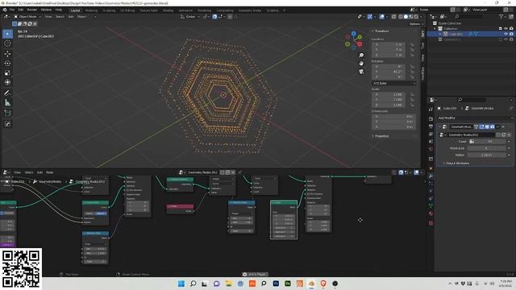The height and width of the screenshot is (290, 516).
Task: Expand the Properties panel in sidebar
Action: click(381, 136)
